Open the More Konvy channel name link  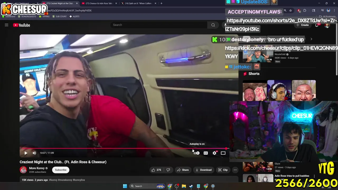[37, 168]
